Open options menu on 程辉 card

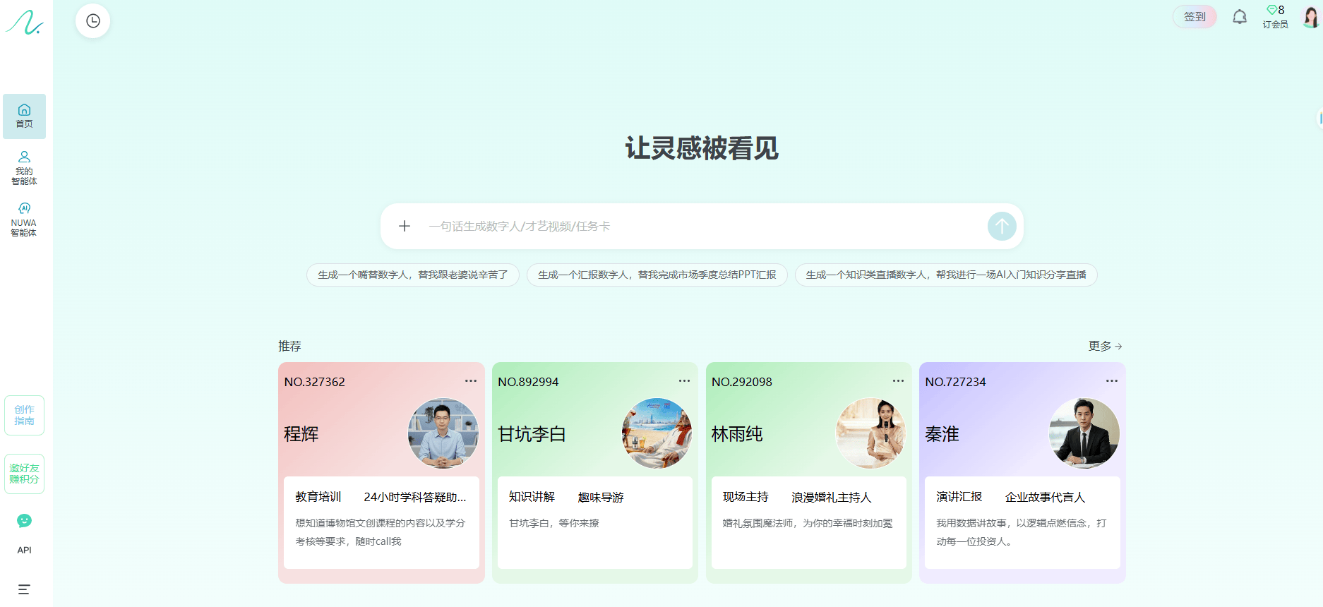[470, 381]
